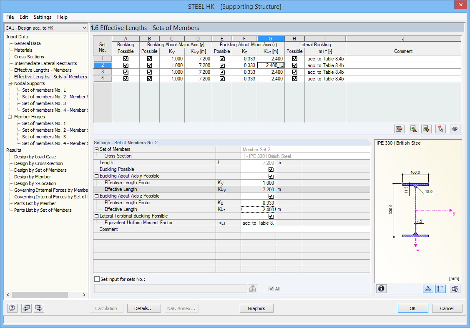Viewport: 470px width, 328px height.
Task: Click the eye view mode icon
Action: click(455, 129)
